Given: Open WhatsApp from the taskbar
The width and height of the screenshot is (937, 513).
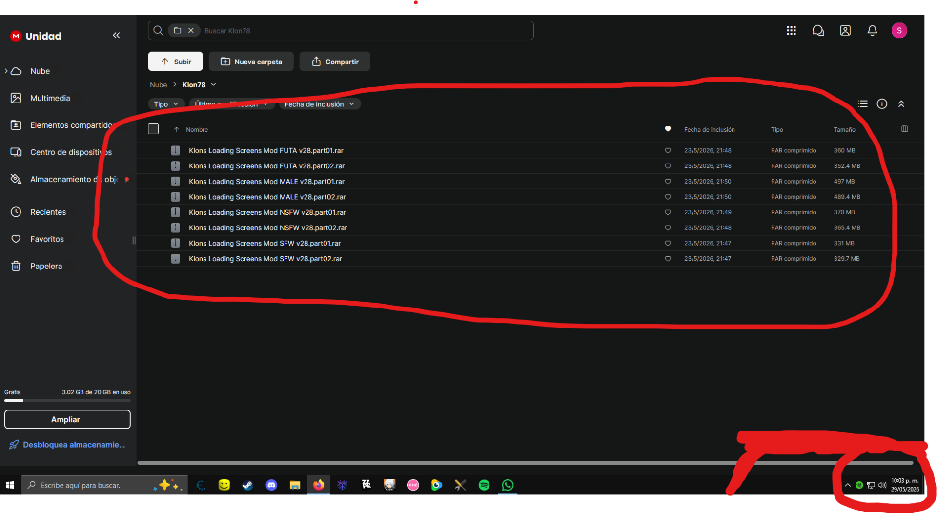Looking at the screenshot, I should 508,485.
